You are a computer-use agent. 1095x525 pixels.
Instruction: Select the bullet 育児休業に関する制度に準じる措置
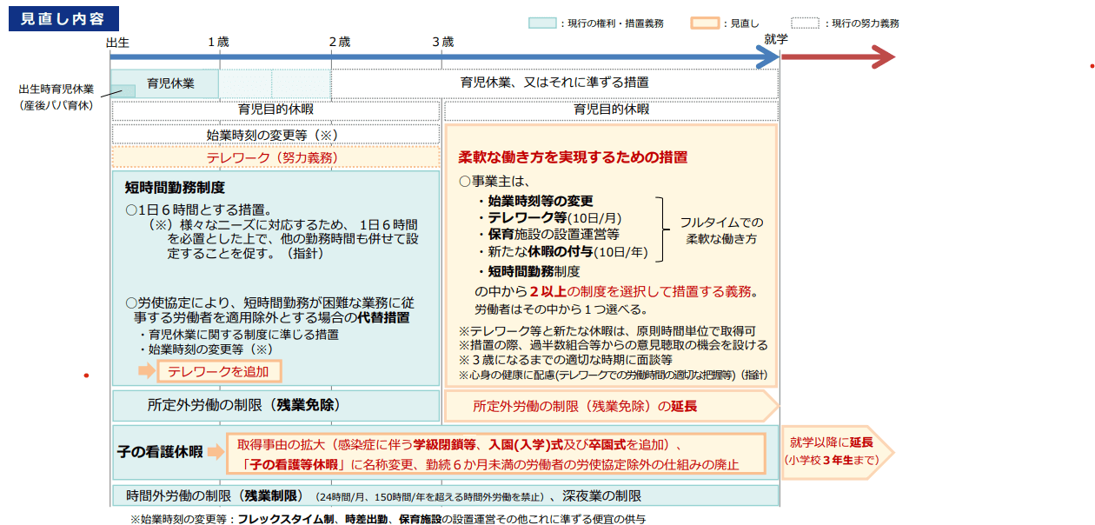coord(239,334)
